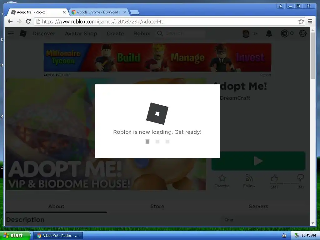Click the Chrome back arrow button
Viewport: 320px width, 240px height.
pos(10,22)
